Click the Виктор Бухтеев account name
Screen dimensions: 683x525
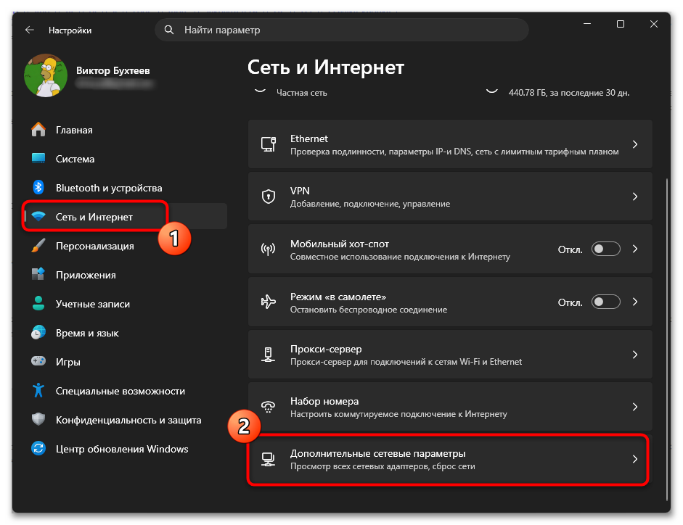tap(113, 70)
